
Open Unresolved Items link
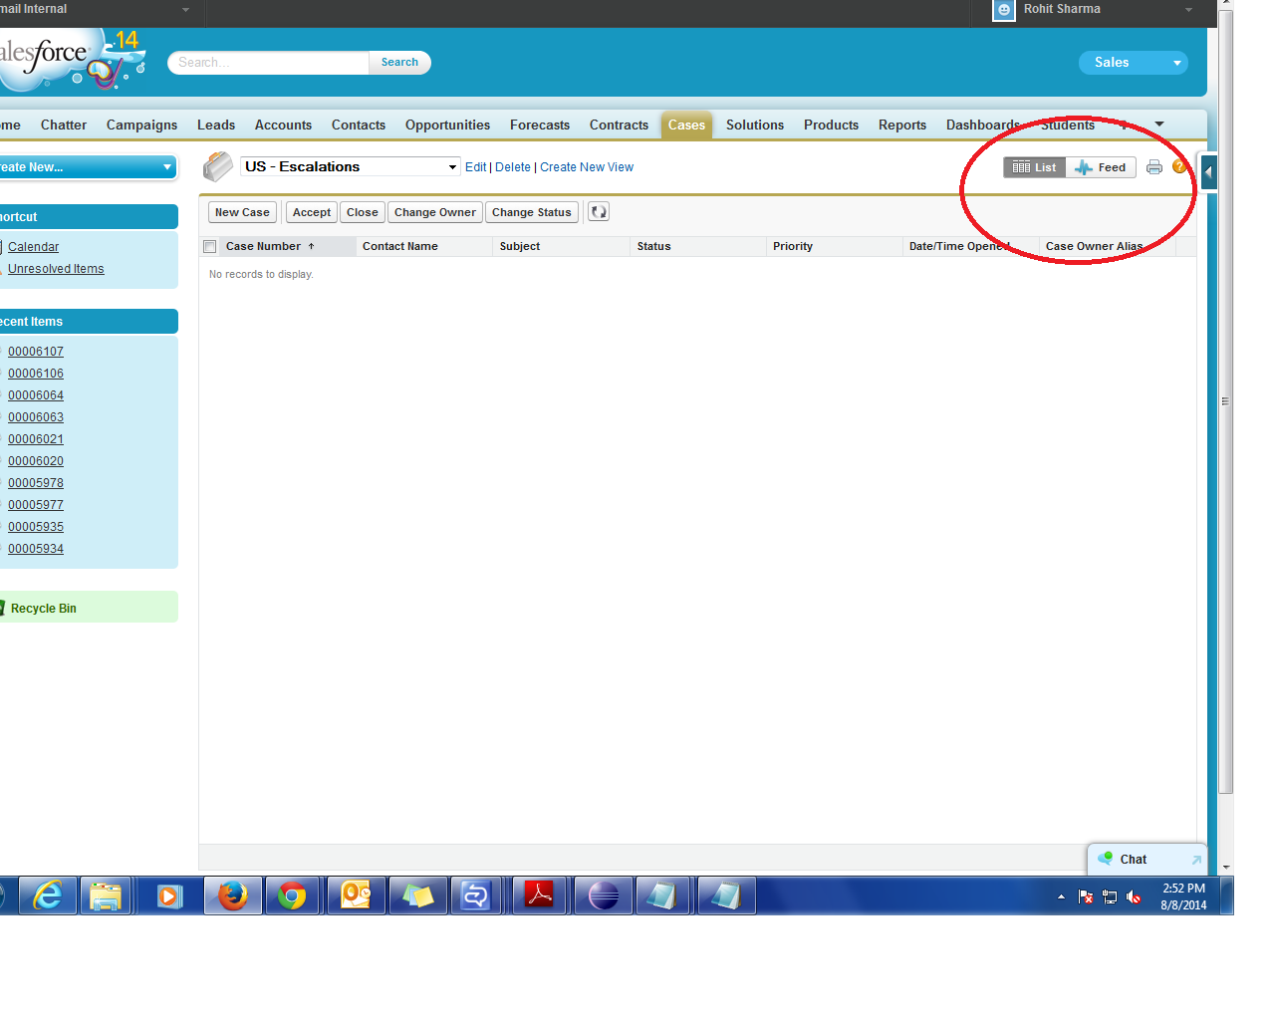coord(56,269)
